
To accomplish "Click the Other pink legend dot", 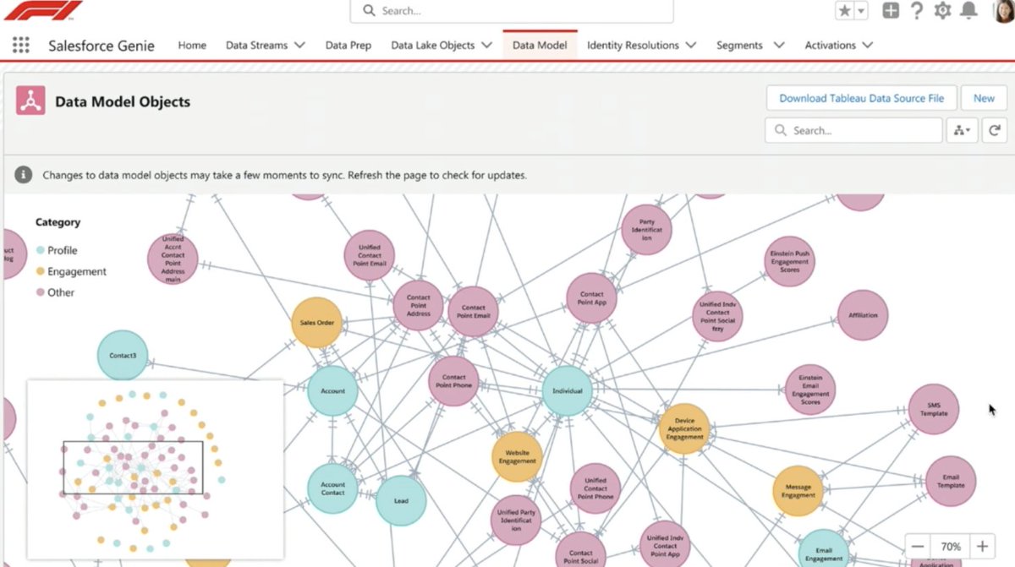I will 40,292.
